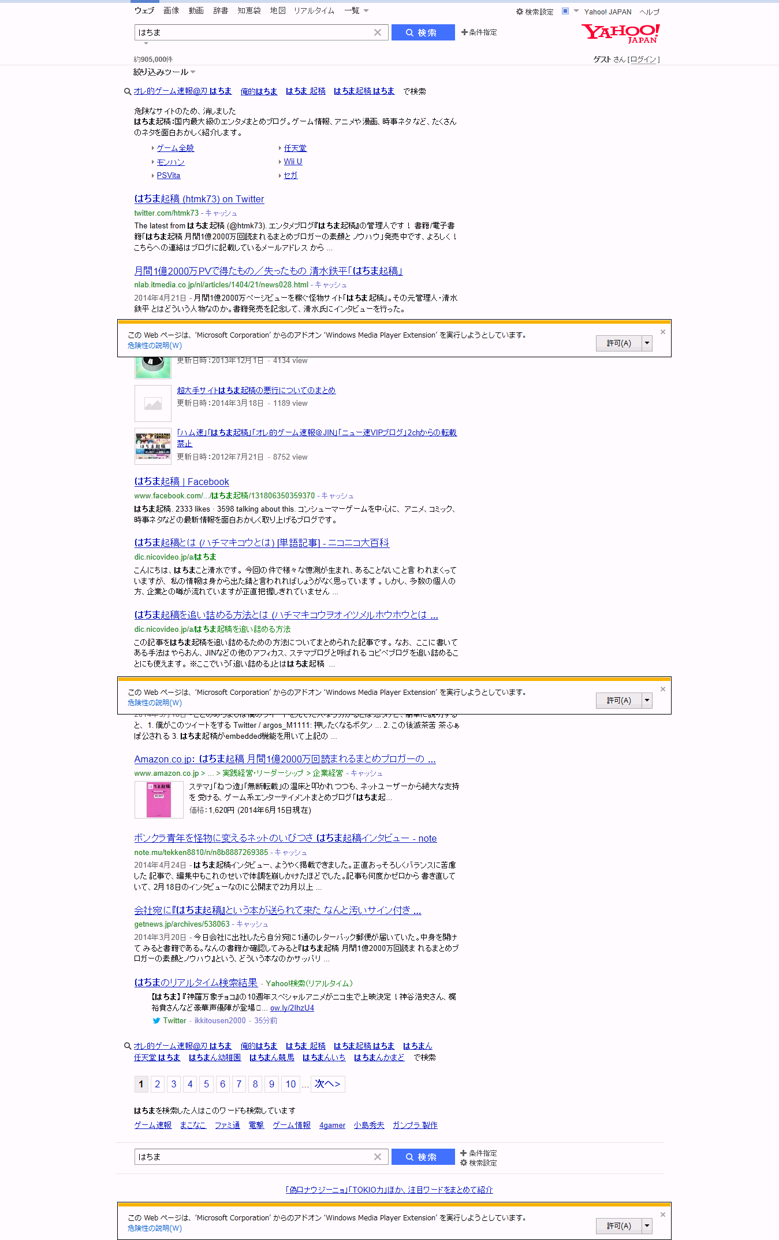Click the Twitter bird icon in realtime result
Image resolution: width=779 pixels, height=1240 pixels.
156,1021
